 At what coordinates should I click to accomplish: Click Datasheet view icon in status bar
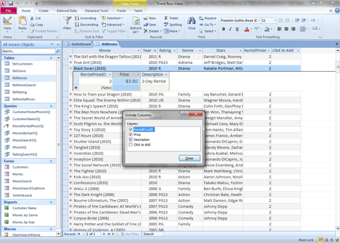click(321, 240)
